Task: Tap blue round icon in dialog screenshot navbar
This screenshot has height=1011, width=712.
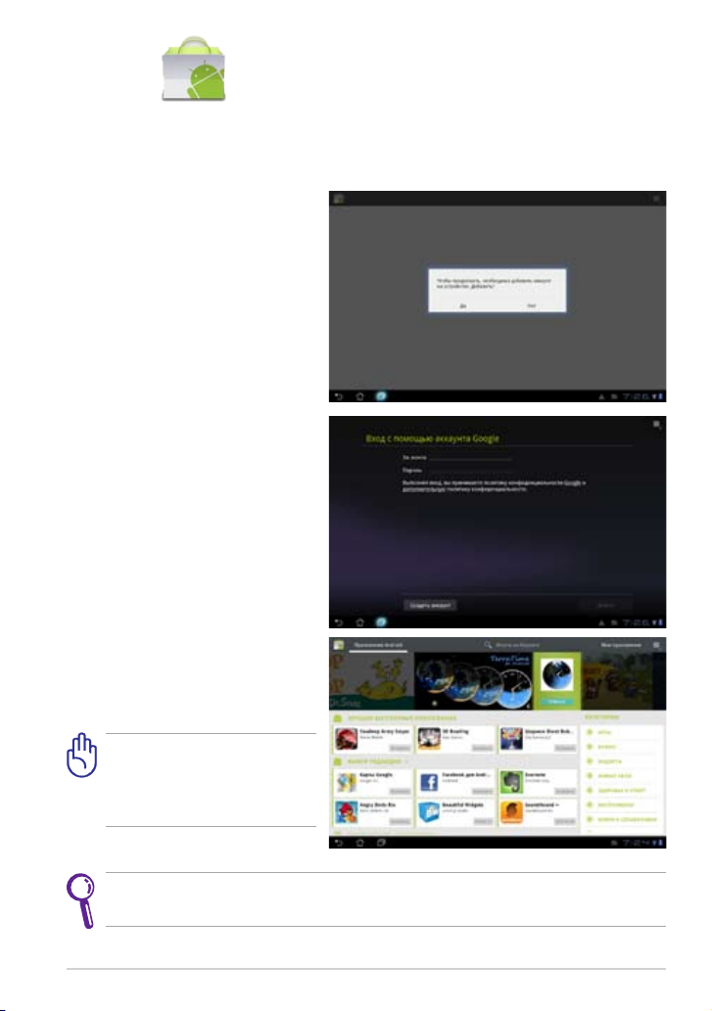Action: (381, 396)
